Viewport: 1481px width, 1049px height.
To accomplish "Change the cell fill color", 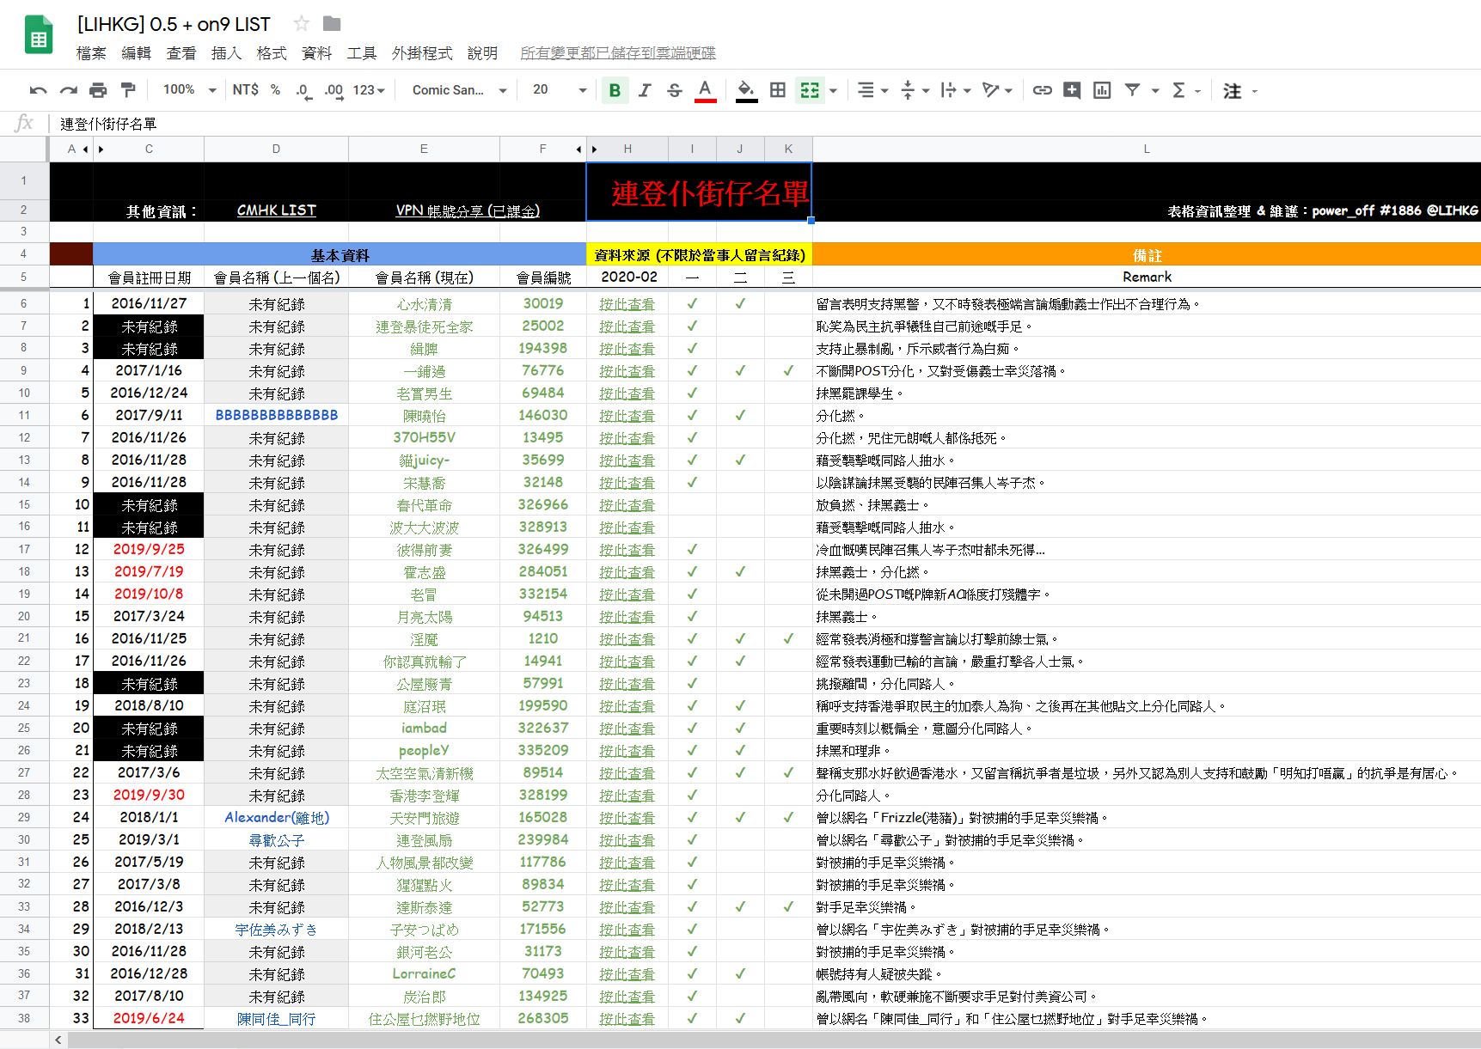I will point(746,90).
